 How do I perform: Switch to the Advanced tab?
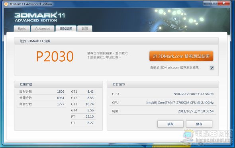click(x=43, y=29)
